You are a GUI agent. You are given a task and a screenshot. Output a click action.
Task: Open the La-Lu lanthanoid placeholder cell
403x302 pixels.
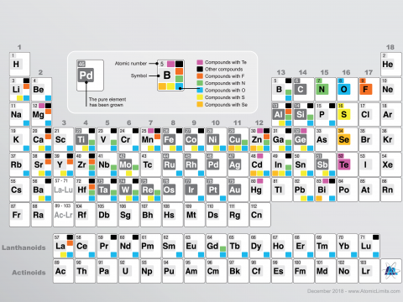pos(64,190)
